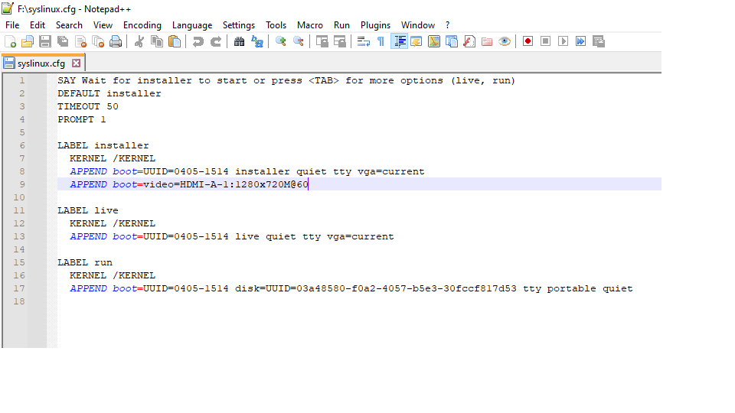Click the New file toolbar icon
Image resolution: width=735 pixels, height=413 pixels.
10,41
